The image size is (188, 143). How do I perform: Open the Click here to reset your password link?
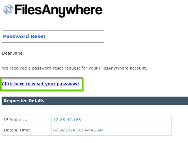tap(40, 84)
